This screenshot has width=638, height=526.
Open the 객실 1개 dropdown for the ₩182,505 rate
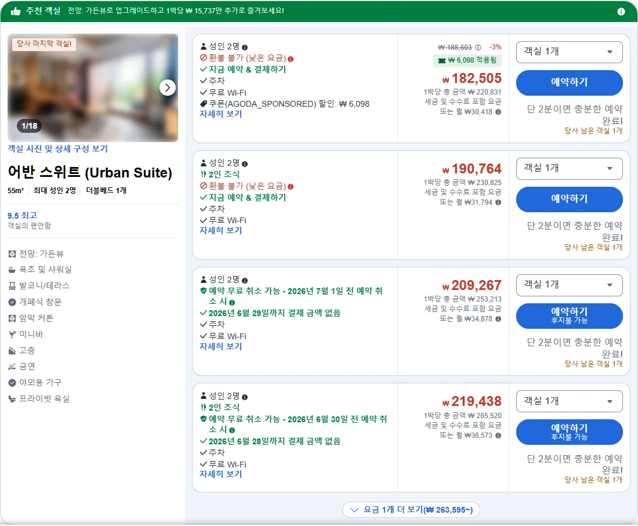tap(569, 52)
